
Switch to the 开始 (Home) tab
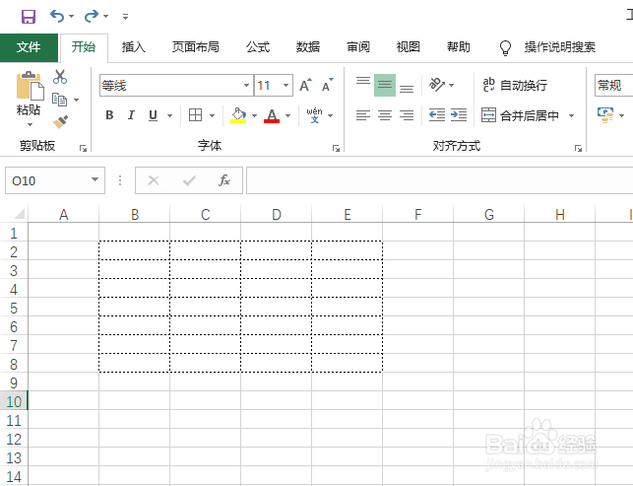84,47
